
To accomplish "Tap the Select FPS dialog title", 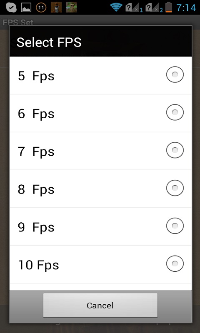I will click(49, 42).
